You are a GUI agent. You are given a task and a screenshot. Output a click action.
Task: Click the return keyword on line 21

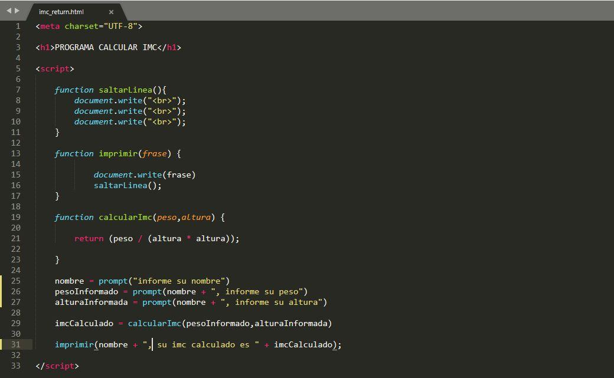tap(89, 239)
